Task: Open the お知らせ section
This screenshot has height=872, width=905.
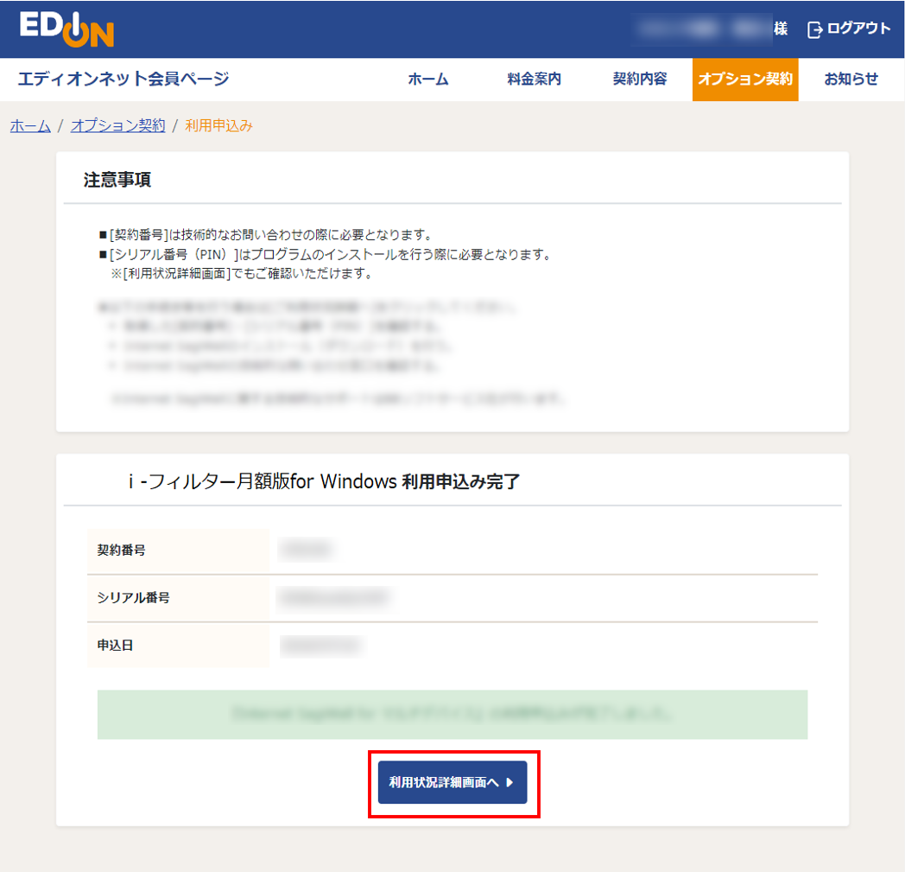Action: 850,79
